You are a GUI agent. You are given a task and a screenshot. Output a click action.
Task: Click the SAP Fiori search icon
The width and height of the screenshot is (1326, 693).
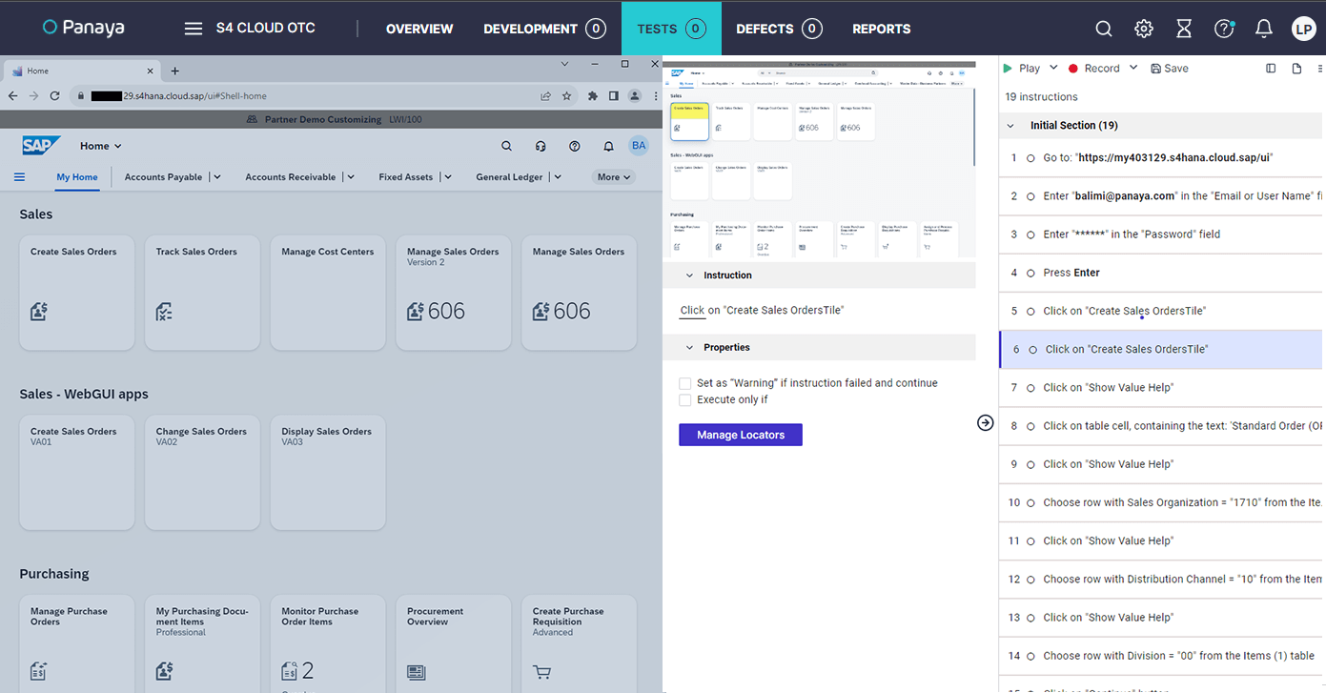(507, 146)
